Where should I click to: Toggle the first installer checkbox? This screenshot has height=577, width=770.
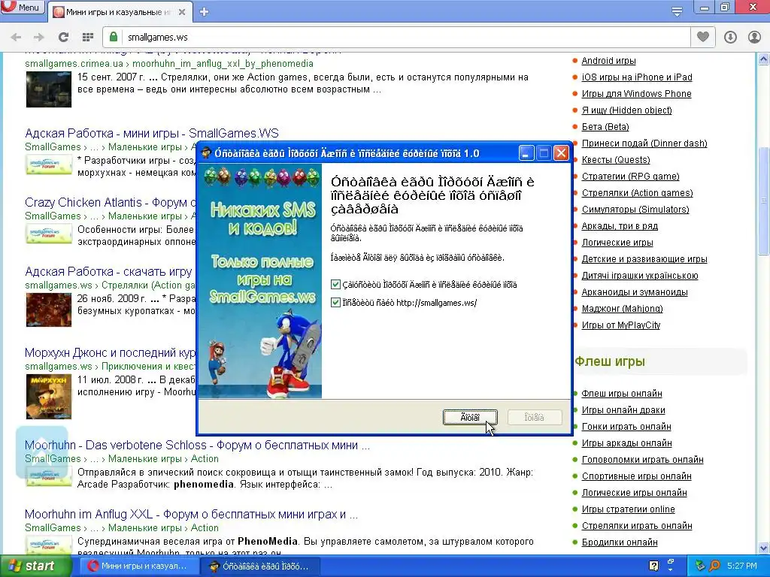coord(335,285)
